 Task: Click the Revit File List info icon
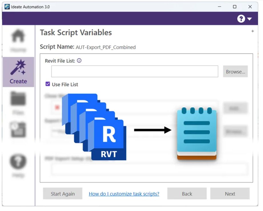(x=79, y=60)
